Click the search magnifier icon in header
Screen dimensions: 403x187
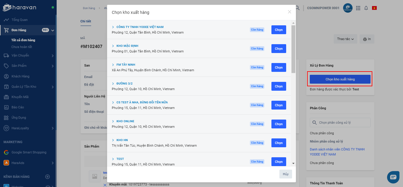point(298,8)
